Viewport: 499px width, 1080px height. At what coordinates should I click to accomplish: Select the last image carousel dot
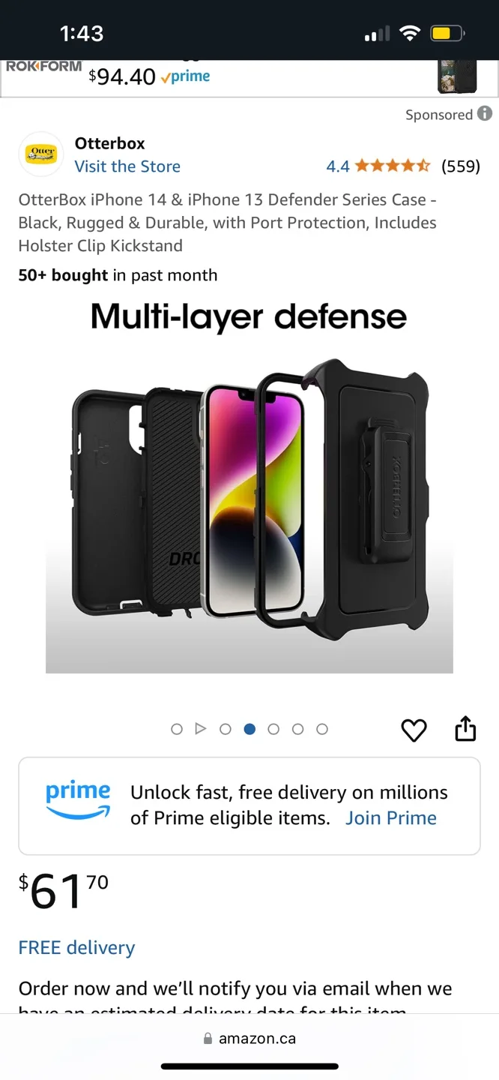[x=322, y=729]
